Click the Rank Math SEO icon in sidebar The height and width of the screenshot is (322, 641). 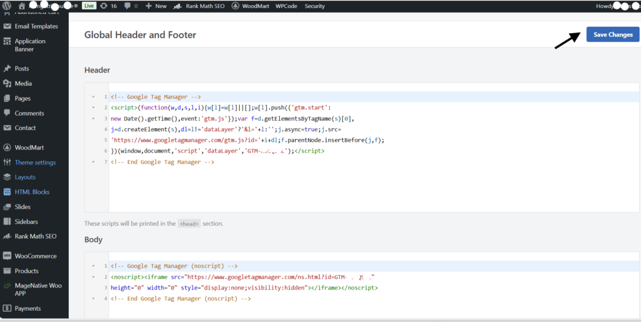click(7, 236)
